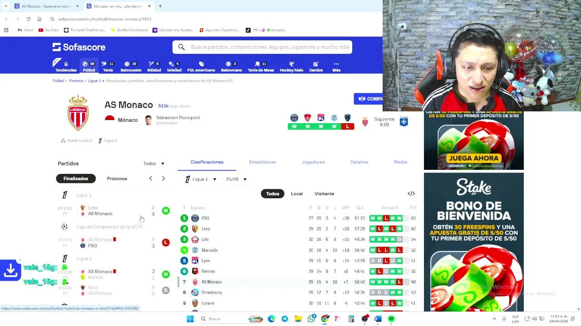Open the browser apps grid
Screen dimensions: 581x326
point(6,30)
